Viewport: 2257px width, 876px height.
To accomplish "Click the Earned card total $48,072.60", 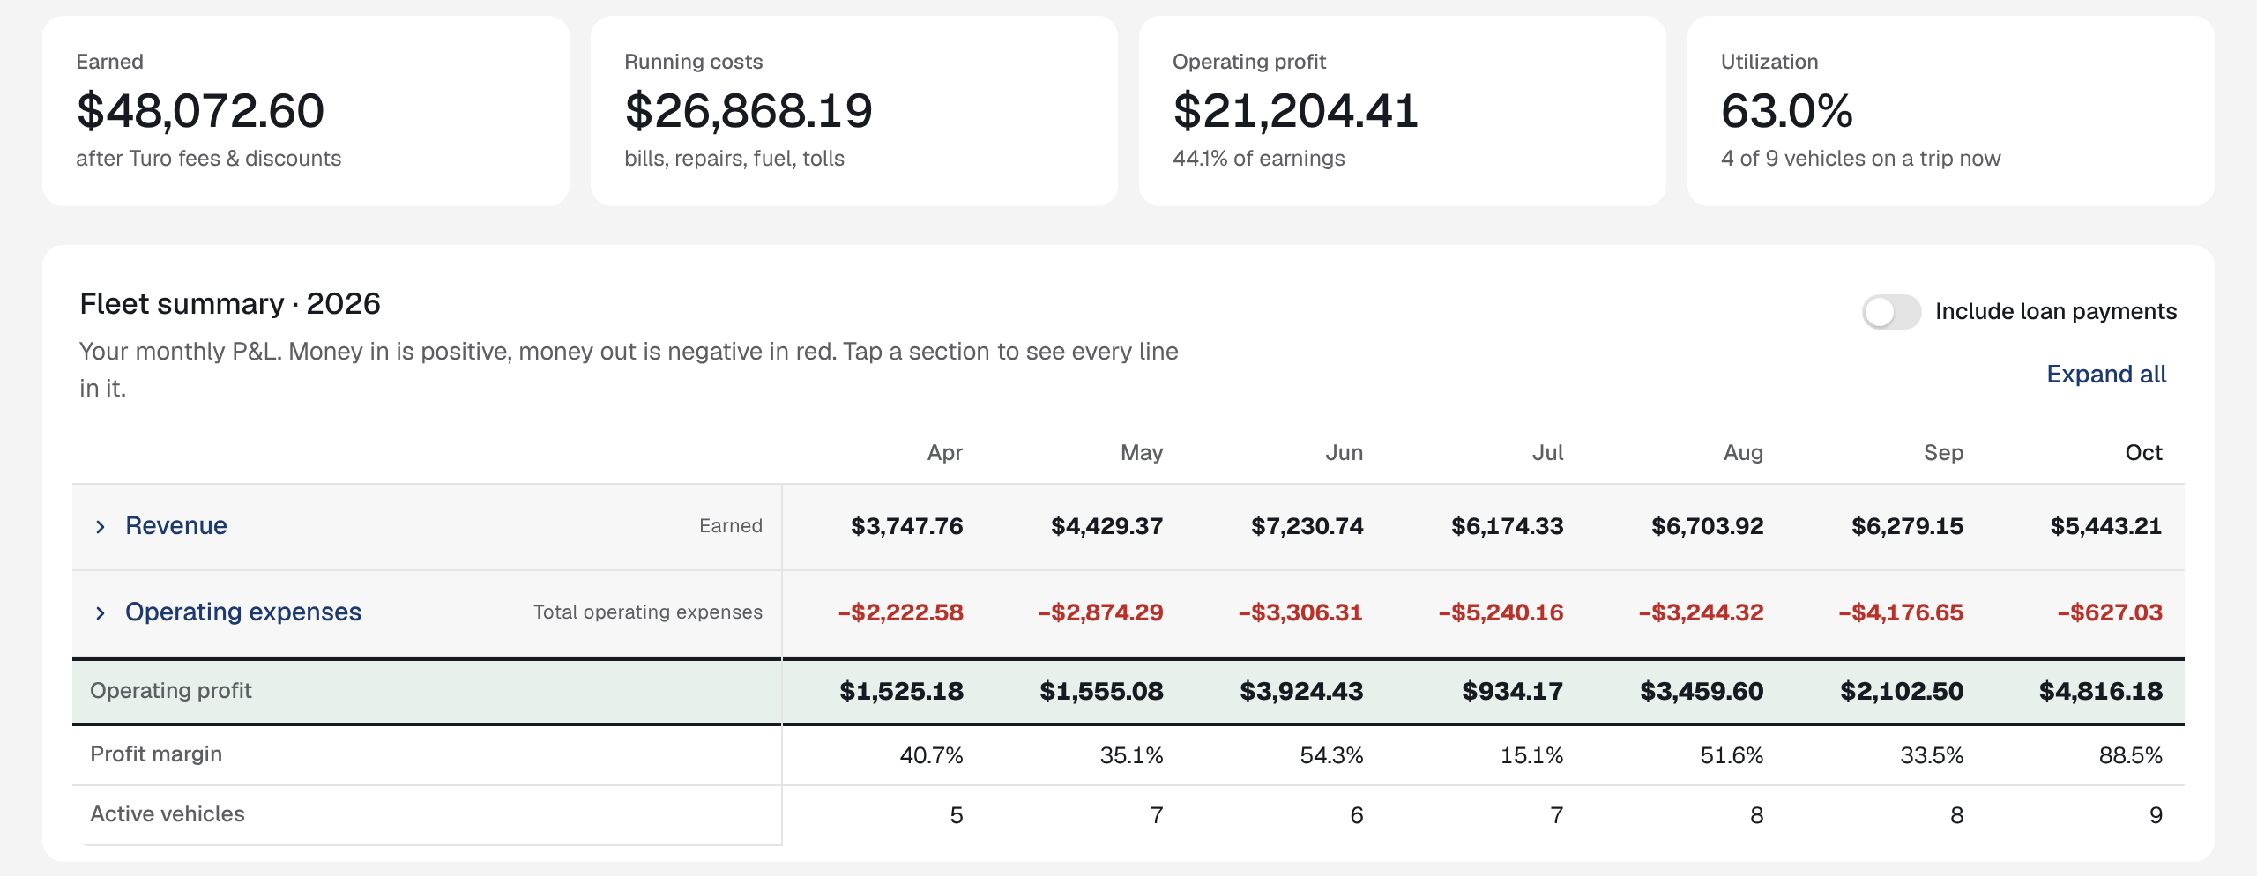I will click(201, 110).
